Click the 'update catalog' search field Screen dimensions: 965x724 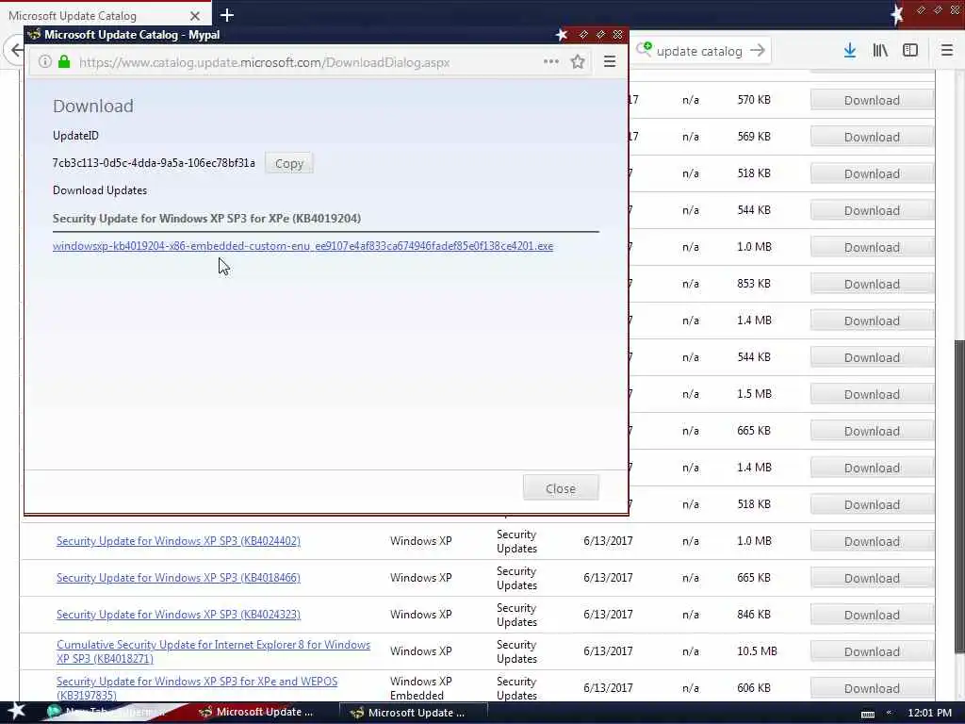click(x=699, y=51)
